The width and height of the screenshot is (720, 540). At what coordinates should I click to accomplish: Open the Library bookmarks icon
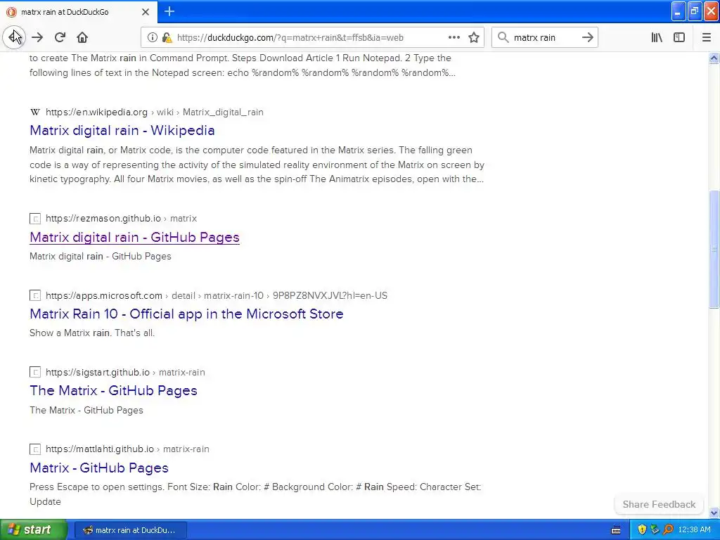point(657,38)
